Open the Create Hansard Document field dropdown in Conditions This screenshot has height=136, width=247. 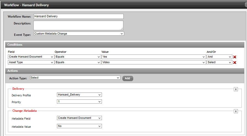31,57
